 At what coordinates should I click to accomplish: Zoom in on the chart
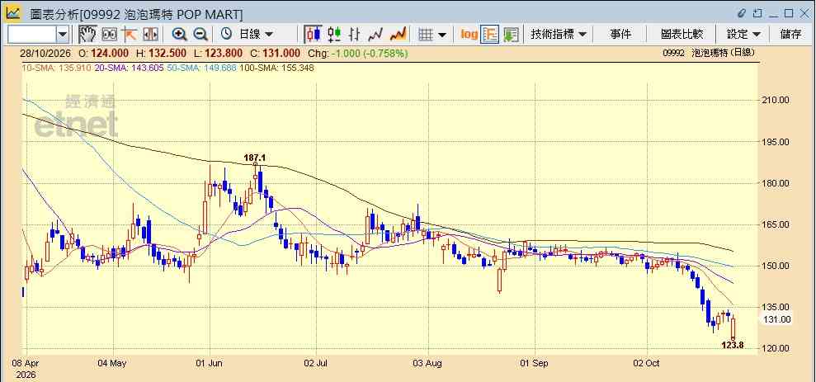click(x=180, y=35)
